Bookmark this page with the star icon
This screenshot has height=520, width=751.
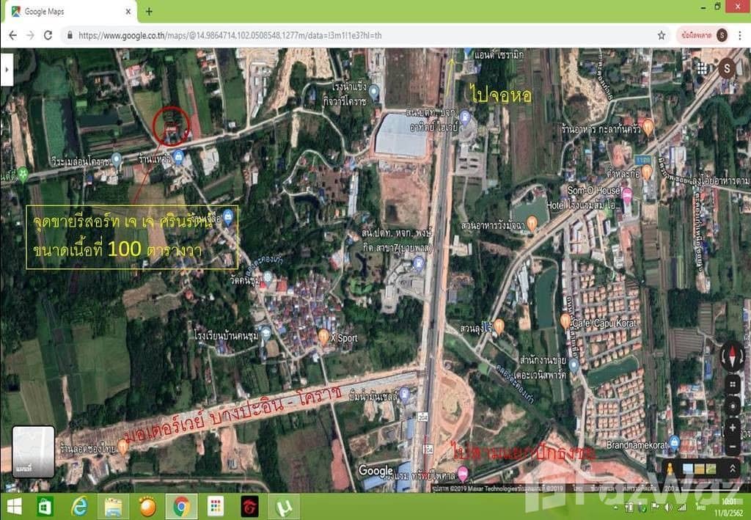coord(661,35)
